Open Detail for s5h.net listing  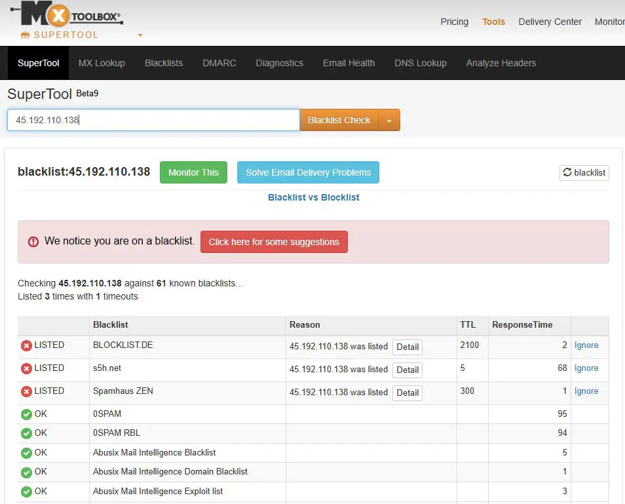(407, 370)
